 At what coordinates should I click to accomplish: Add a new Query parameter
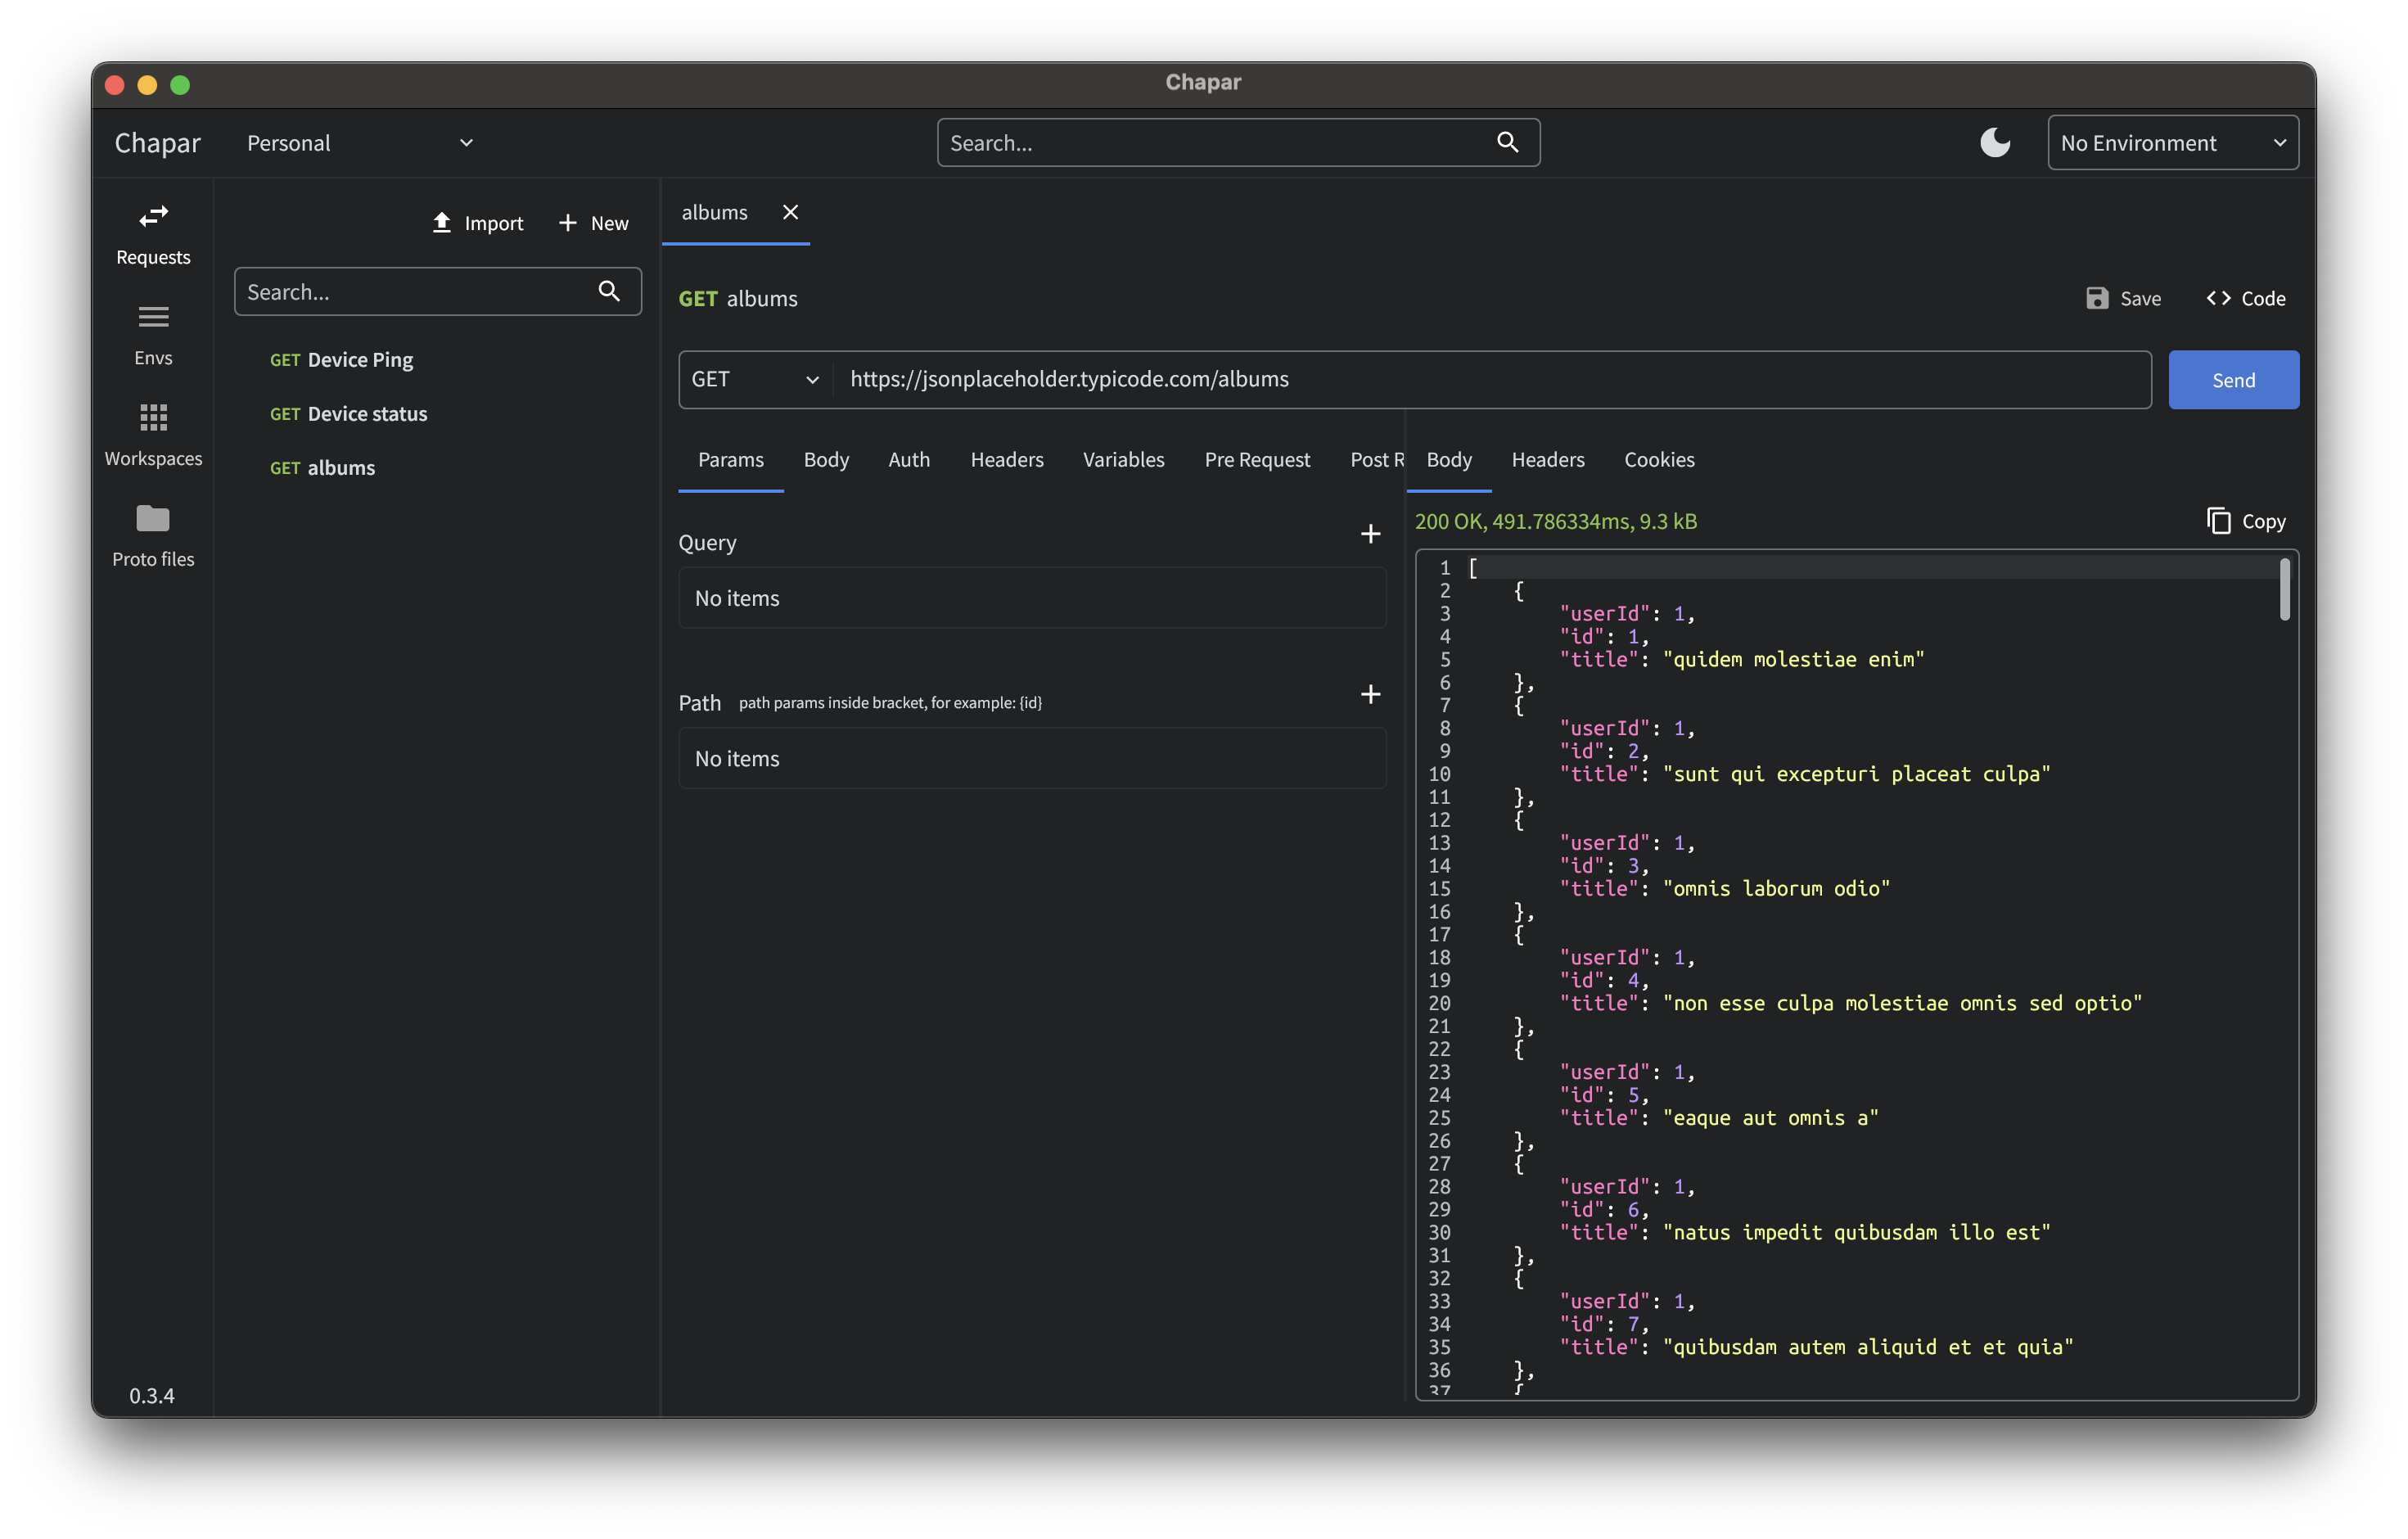pos(1371,534)
